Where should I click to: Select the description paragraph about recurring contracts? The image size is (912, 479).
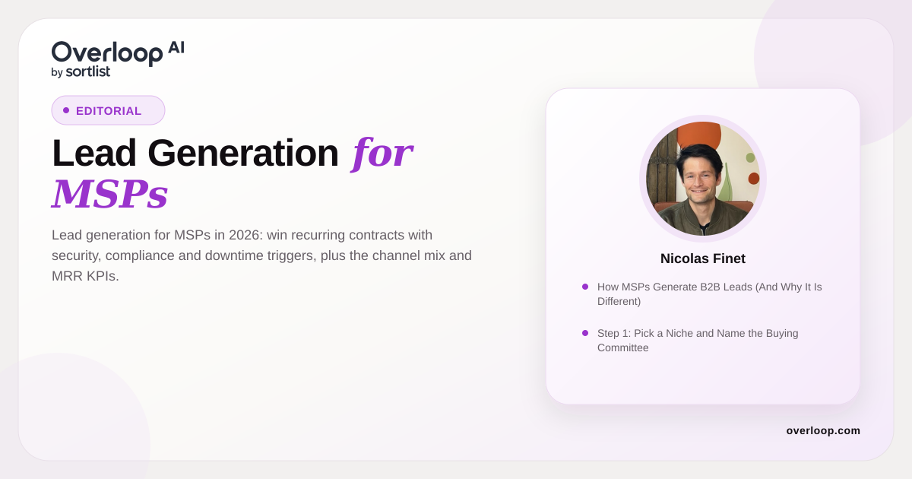pos(262,255)
